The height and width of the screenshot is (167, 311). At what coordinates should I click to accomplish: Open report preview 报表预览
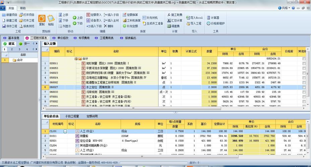click(21, 26)
